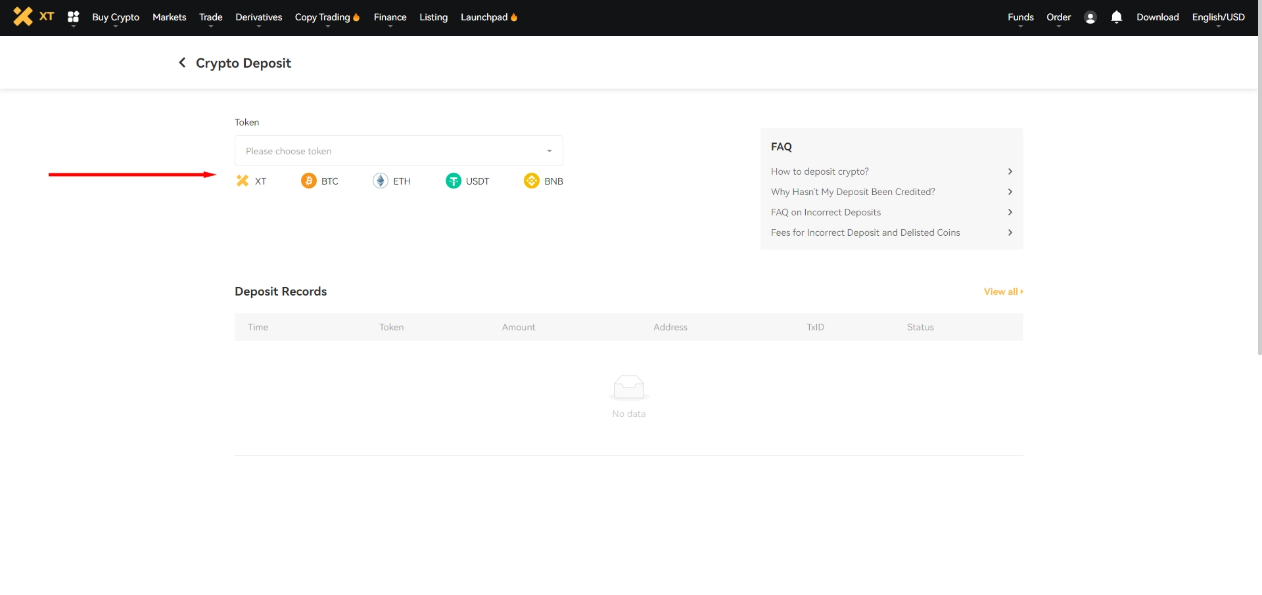The image size is (1262, 595).
Task: Expand the Order menu
Action: point(1059,17)
